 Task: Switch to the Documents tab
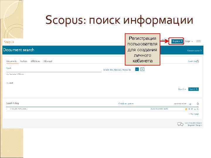pos(11,61)
